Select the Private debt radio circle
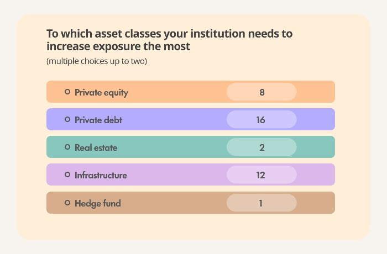 coord(67,119)
